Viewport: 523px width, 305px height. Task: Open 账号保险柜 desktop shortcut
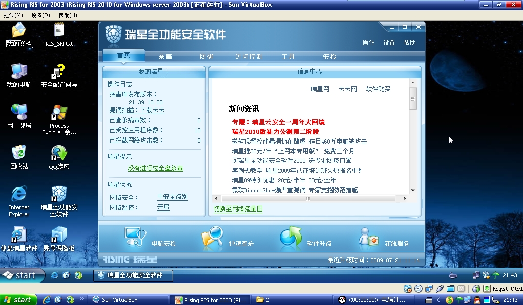tap(59, 239)
